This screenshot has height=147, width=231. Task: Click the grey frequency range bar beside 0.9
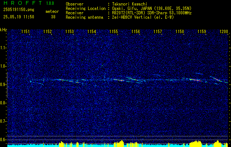7,85
